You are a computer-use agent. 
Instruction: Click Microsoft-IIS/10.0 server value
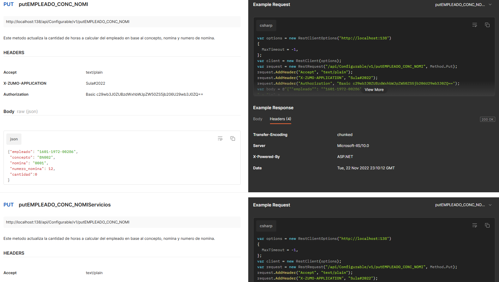pyautogui.click(x=353, y=146)
